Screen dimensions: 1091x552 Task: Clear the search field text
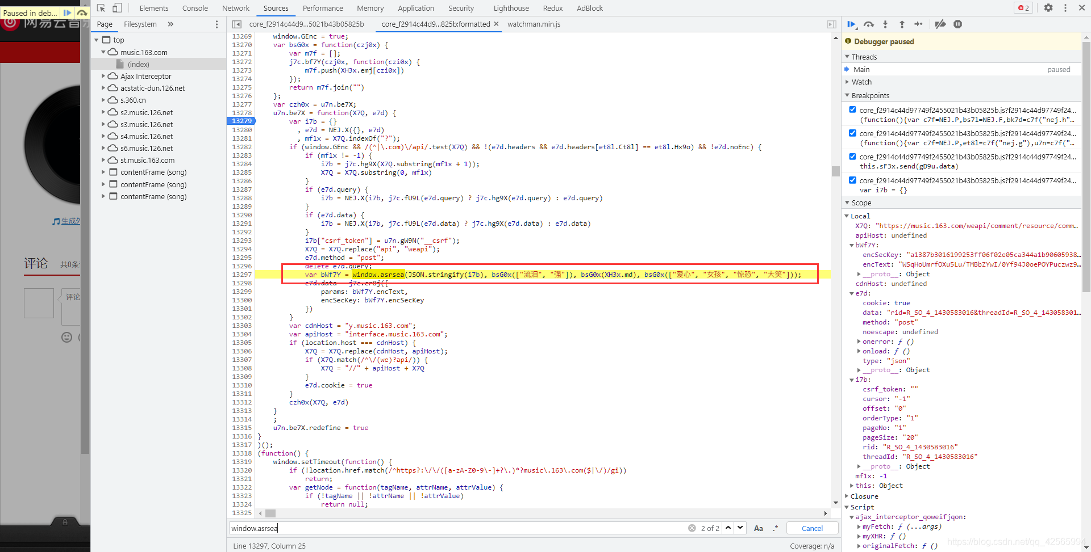(692, 528)
